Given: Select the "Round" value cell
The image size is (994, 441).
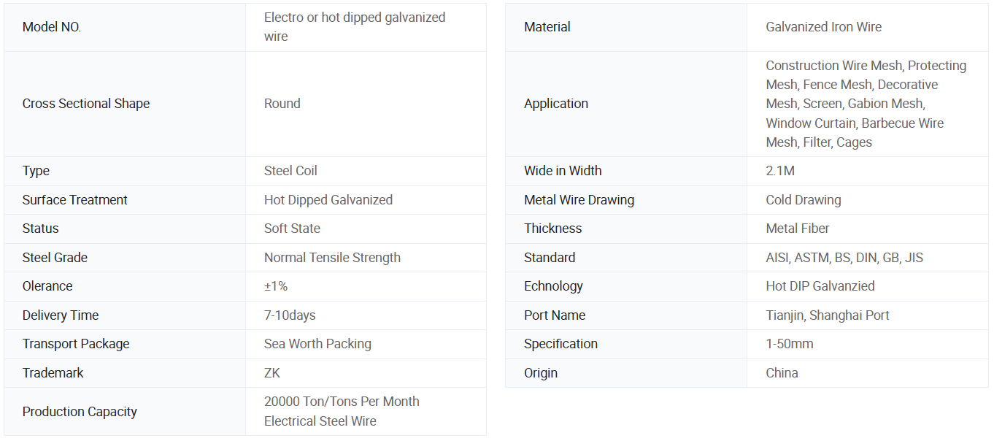Looking at the screenshot, I should [x=282, y=104].
